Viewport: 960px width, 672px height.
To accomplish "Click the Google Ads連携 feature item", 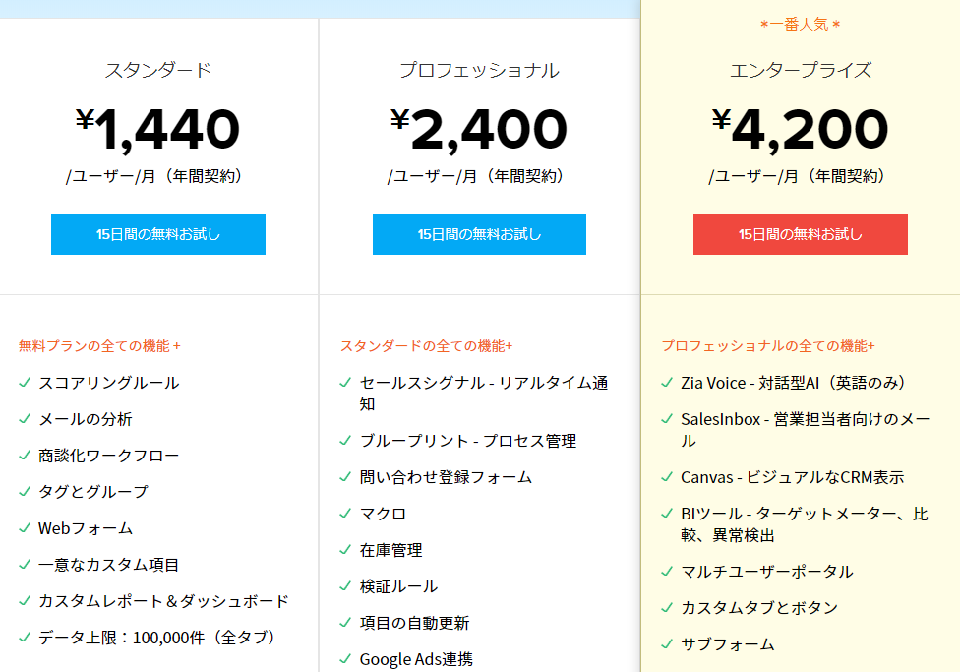I will tap(416, 659).
